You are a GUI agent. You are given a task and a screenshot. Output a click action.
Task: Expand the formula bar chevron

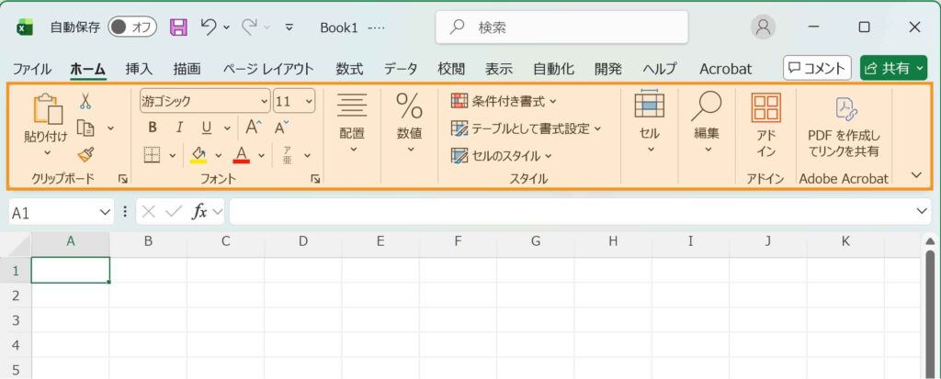coord(923,211)
